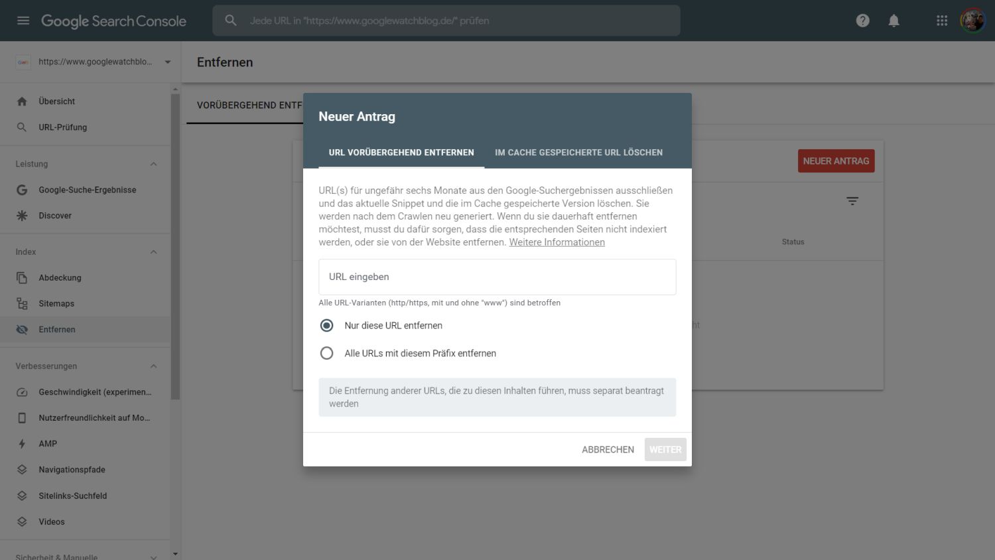Select 'URL vorübergehend entfernen' tab
Viewport: 995px width, 560px height.
point(401,153)
